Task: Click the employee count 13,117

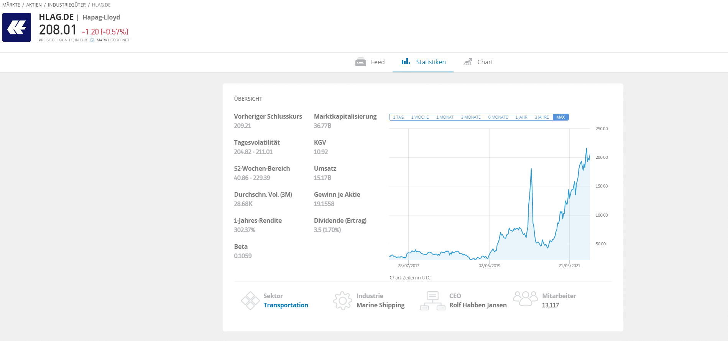Action: click(x=550, y=305)
